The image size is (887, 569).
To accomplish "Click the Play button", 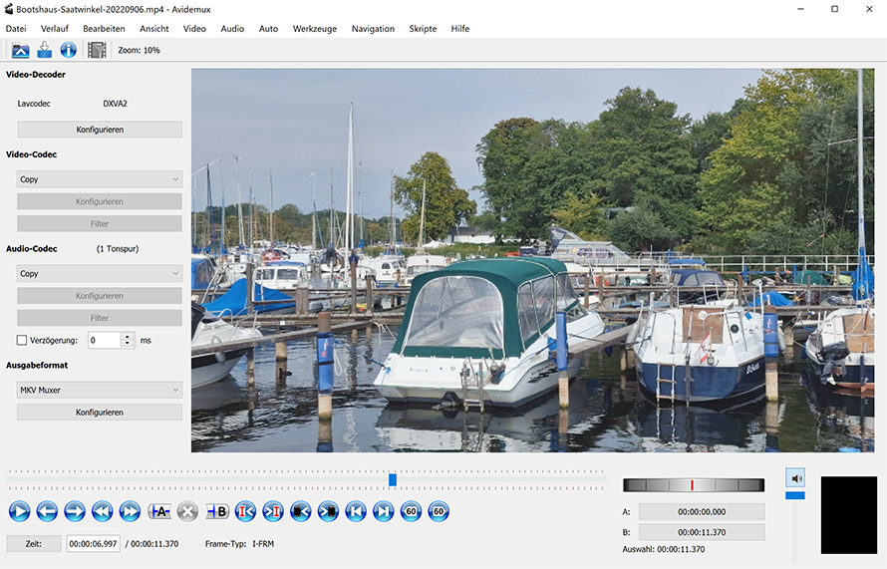I will pos(19,511).
